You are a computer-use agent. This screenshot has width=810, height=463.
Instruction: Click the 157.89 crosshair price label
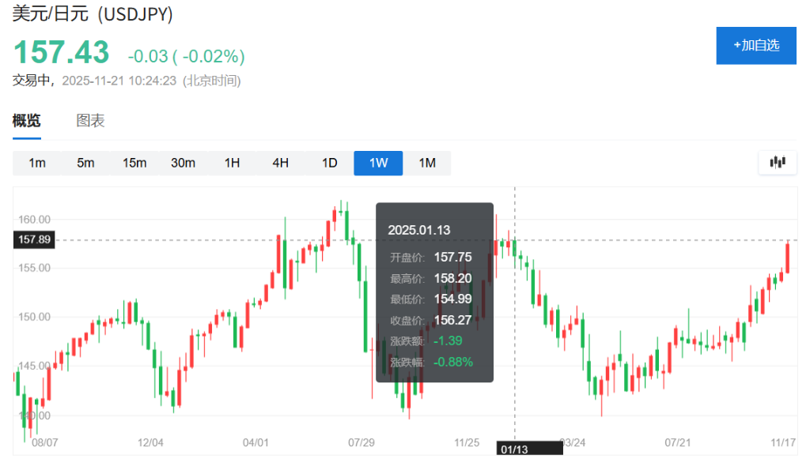(33, 239)
